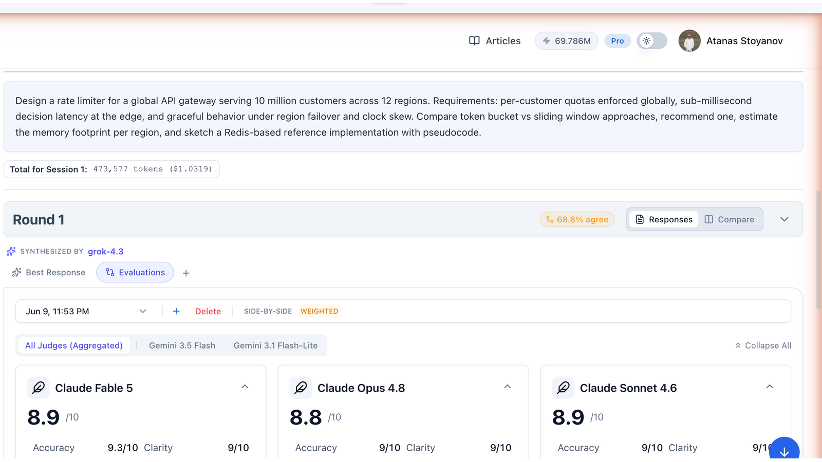The height and width of the screenshot is (462, 822).
Task: Select the Evaluations tab
Action: click(135, 272)
